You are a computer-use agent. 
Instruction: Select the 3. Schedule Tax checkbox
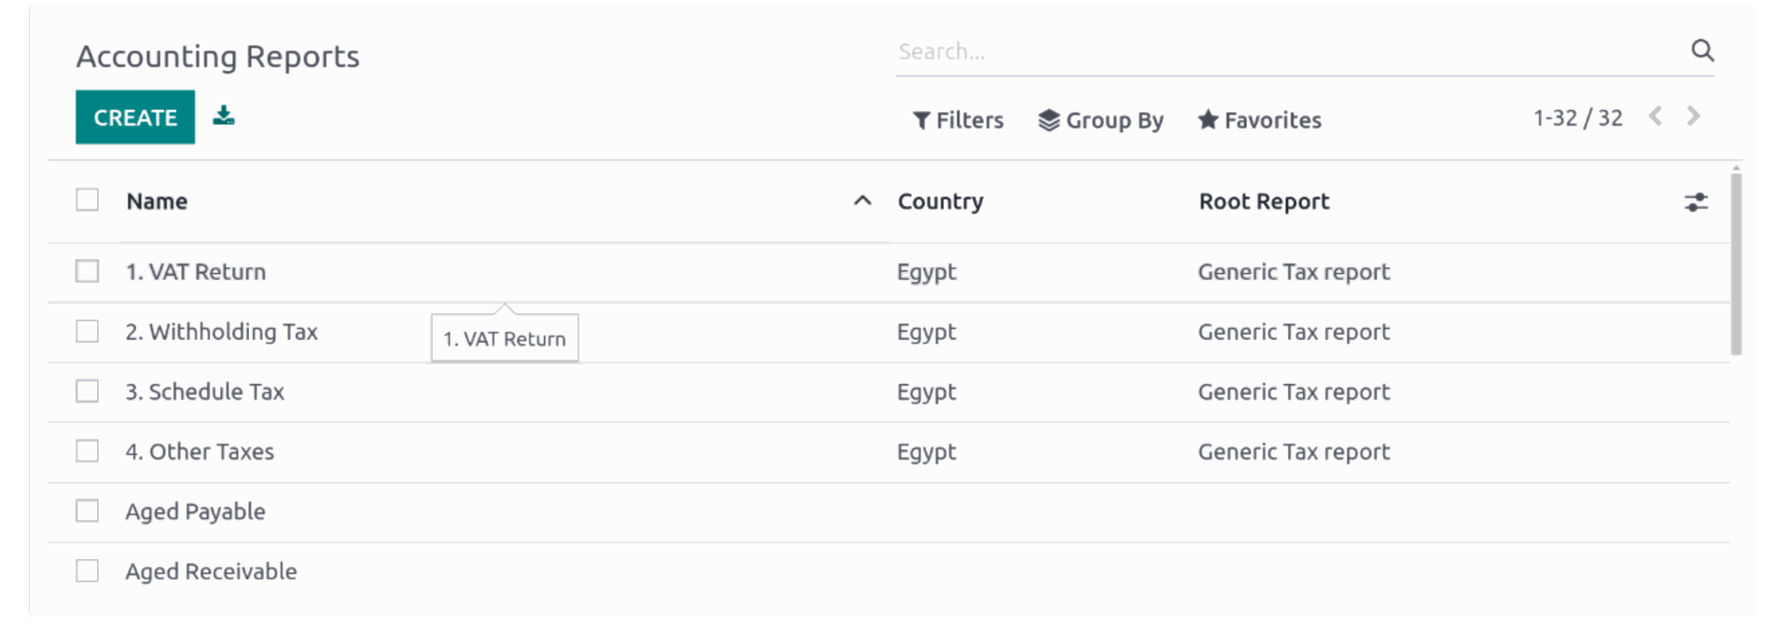88,391
